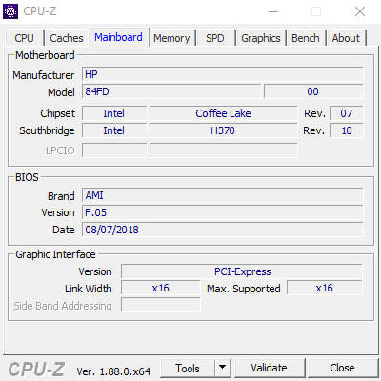
Task: Click the Close button at bottom
Action: [x=342, y=368]
